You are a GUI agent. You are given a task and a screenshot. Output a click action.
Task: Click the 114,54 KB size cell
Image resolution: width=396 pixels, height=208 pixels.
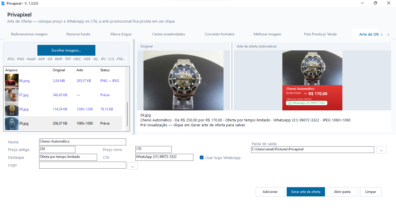tap(60, 109)
